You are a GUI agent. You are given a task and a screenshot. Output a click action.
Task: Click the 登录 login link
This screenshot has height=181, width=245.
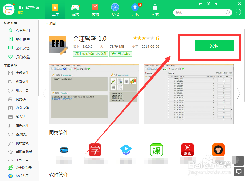click(x=21, y=13)
